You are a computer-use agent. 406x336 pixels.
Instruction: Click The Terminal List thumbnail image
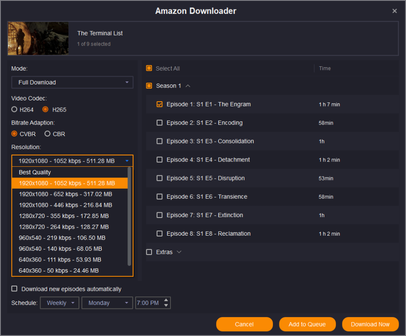pos(38,39)
